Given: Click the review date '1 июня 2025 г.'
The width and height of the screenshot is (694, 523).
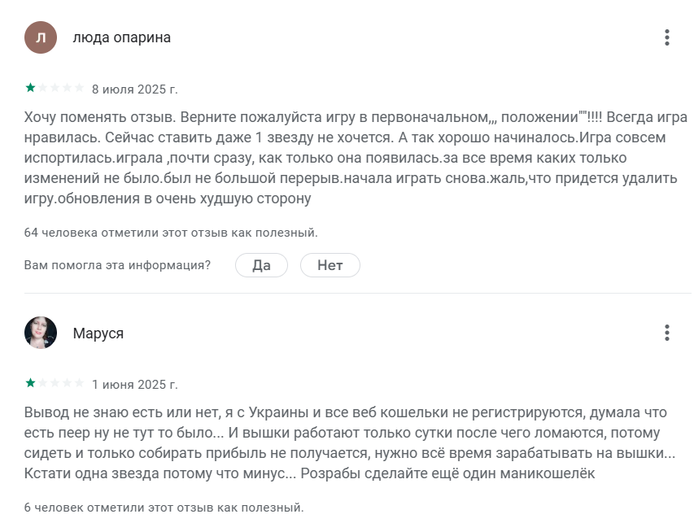Looking at the screenshot, I should 134,384.
